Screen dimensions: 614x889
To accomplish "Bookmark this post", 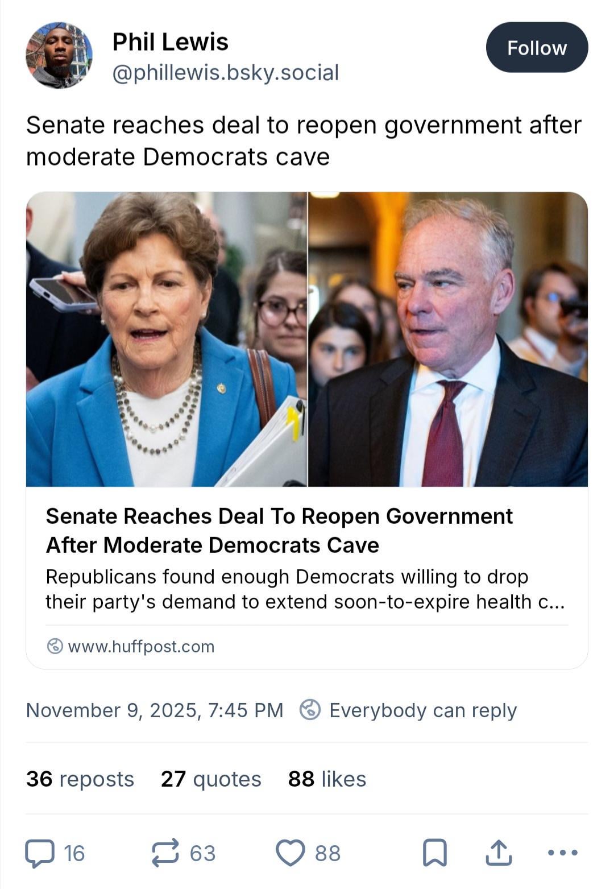I will tap(435, 853).
